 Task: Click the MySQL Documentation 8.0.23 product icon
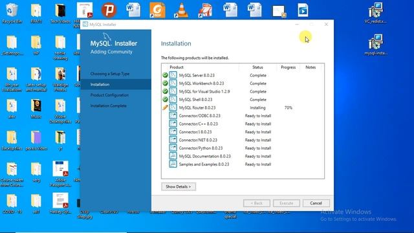[173, 156]
